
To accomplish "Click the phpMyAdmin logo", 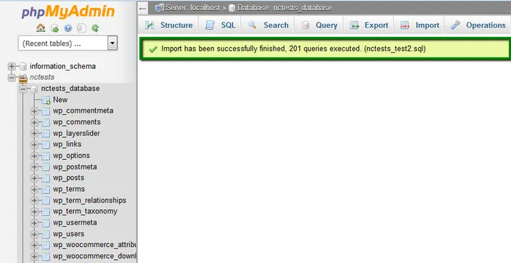I will coord(68,12).
